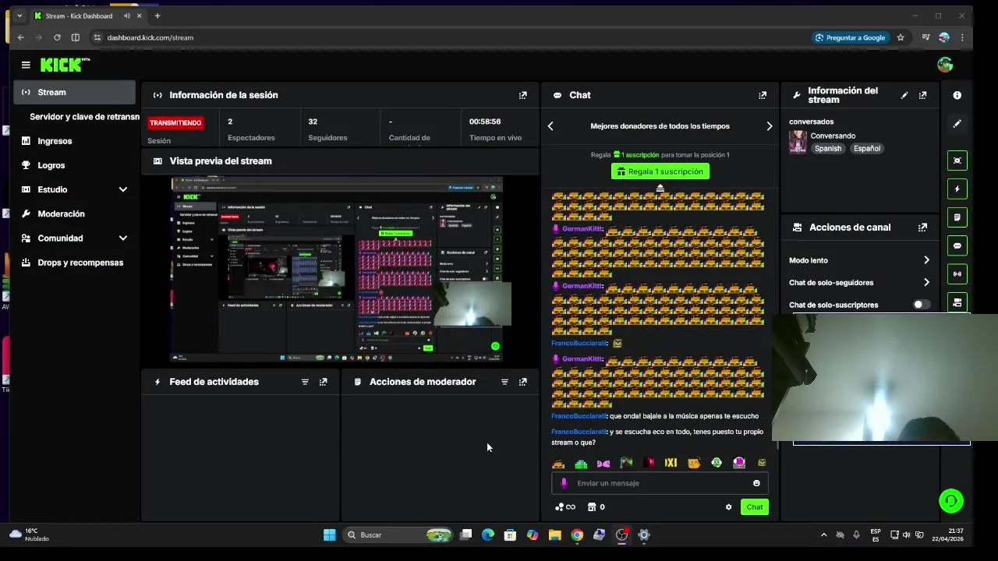The width and height of the screenshot is (998, 561).
Task: Click the info icon in right sidebar
Action: 957,95
